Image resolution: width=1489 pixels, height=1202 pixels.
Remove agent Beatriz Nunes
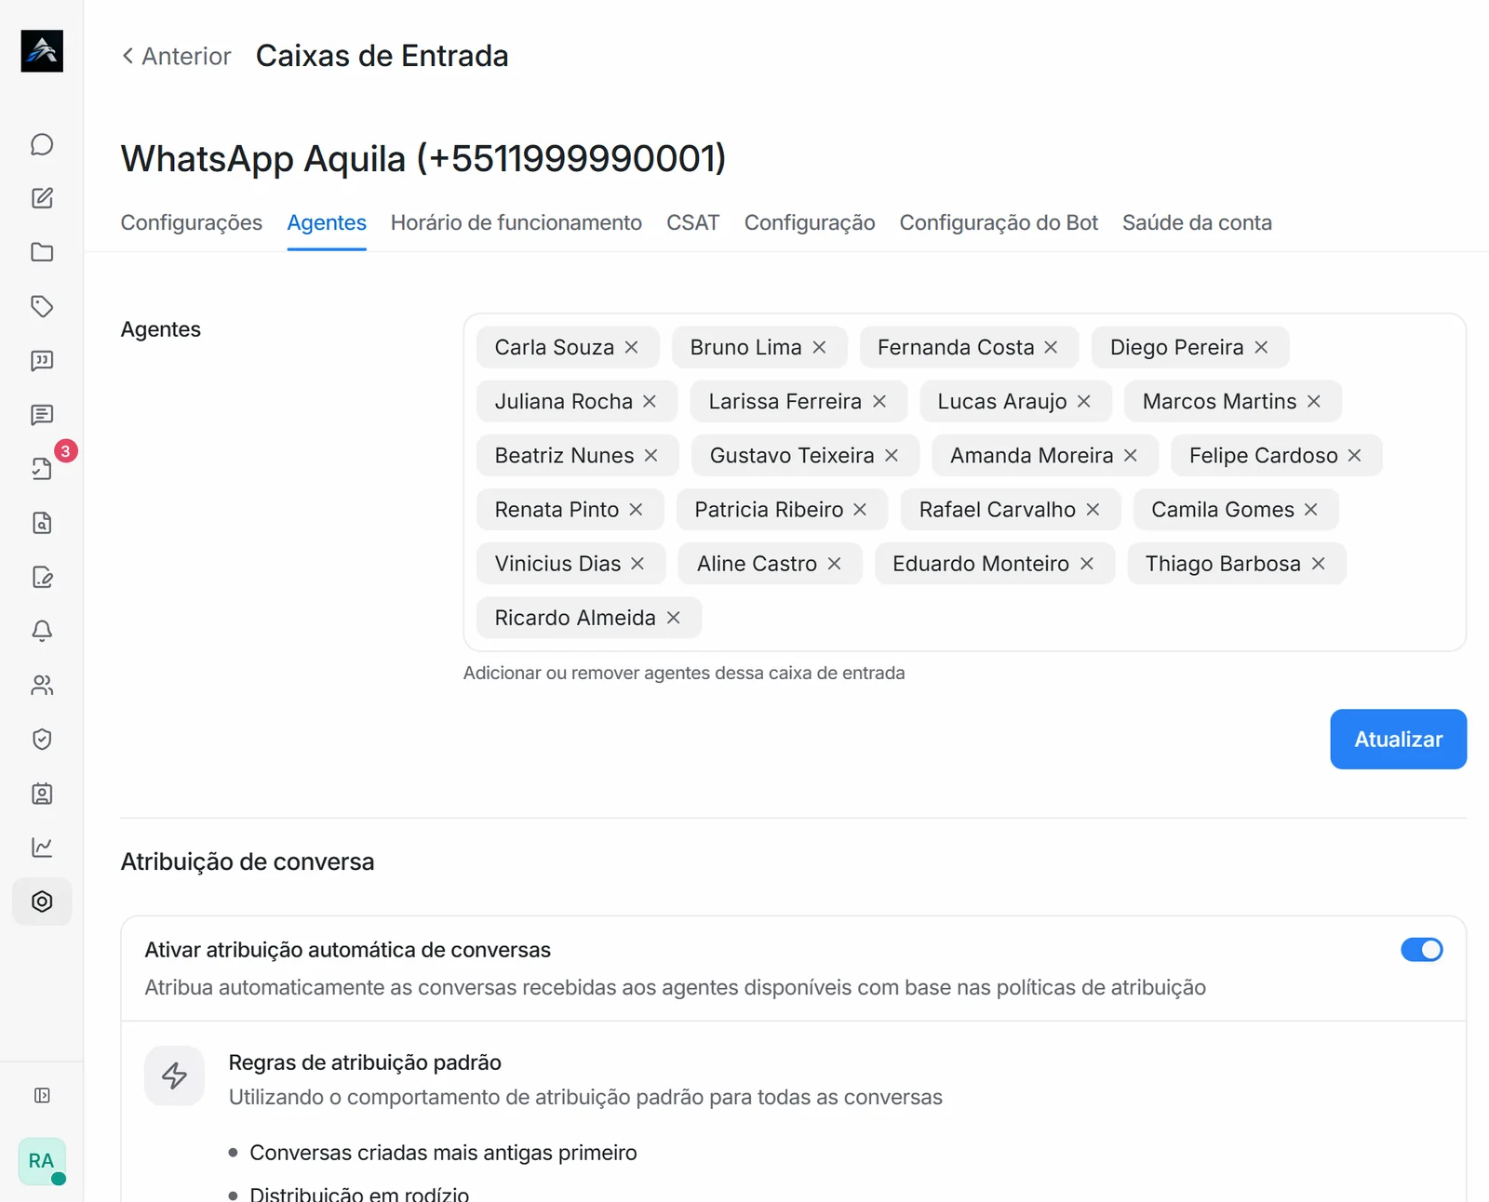pyautogui.click(x=651, y=455)
